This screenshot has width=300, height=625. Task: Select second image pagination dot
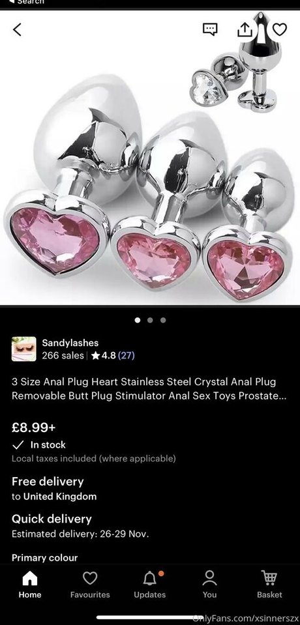[150, 320]
